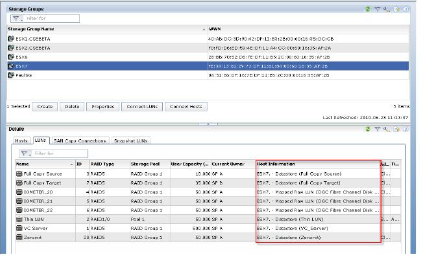Open filter options dropdown in LUNs filter box
This screenshot has height=257, width=423.
[25, 153]
